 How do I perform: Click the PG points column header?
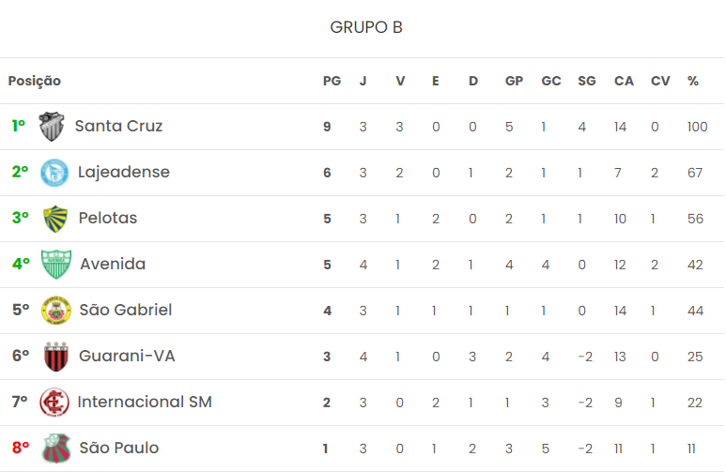point(332,82)
